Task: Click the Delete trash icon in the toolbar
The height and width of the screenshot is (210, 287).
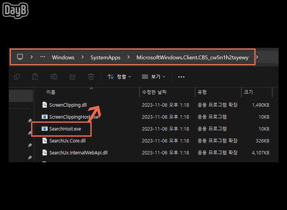Action: coord(91,77)
